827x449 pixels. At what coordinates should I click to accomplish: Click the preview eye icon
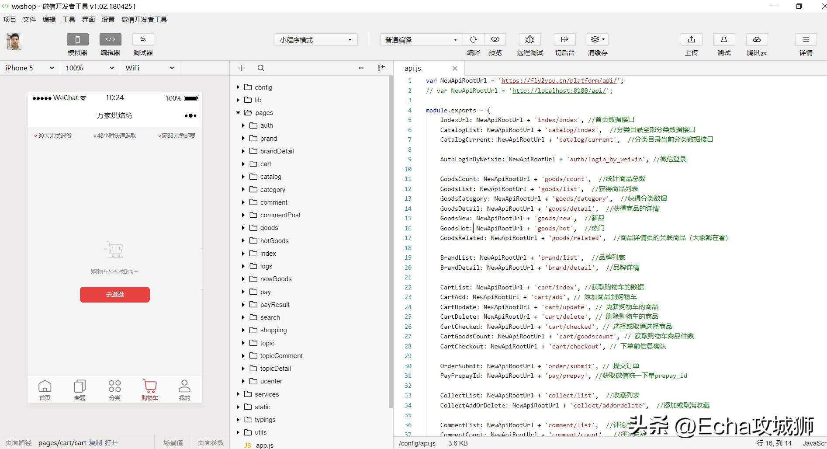[495, 40]
